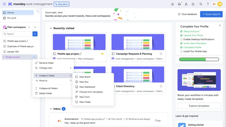Close the Complete Your Profile panel

pyautogui.click(x=220, y=25)
